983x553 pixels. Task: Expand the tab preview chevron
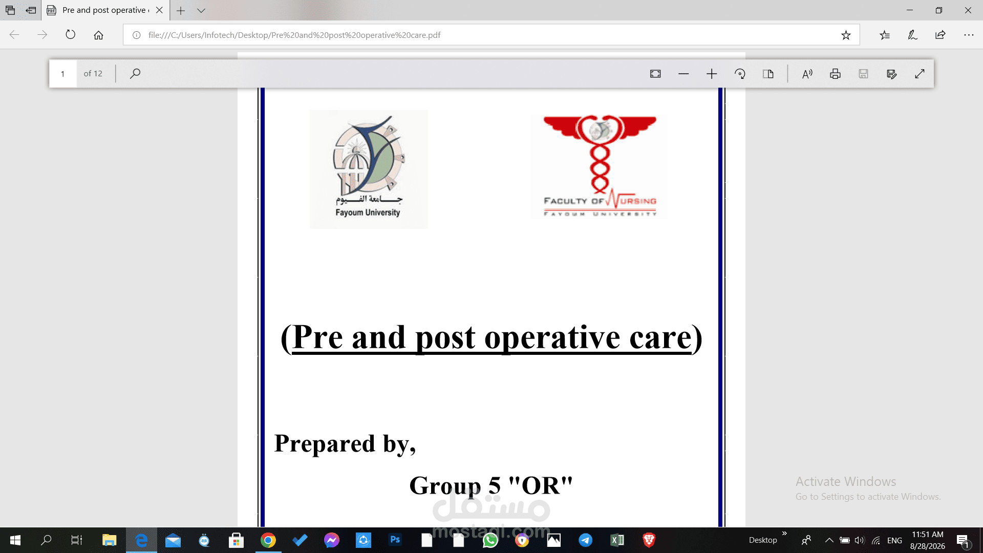[x=201, y=10]
